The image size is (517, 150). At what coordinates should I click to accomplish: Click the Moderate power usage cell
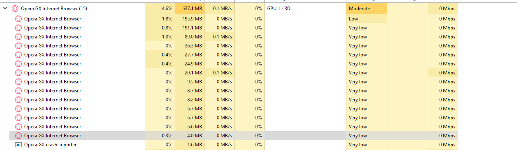tap(366, 8)
